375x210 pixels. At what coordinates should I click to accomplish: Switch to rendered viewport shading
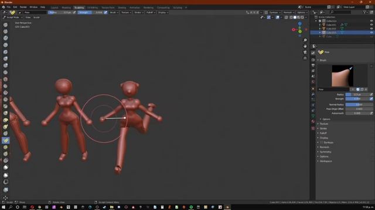[x=302, y=17]
